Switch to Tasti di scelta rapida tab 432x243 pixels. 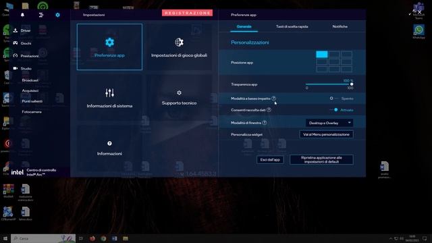(x=292, y=26)
